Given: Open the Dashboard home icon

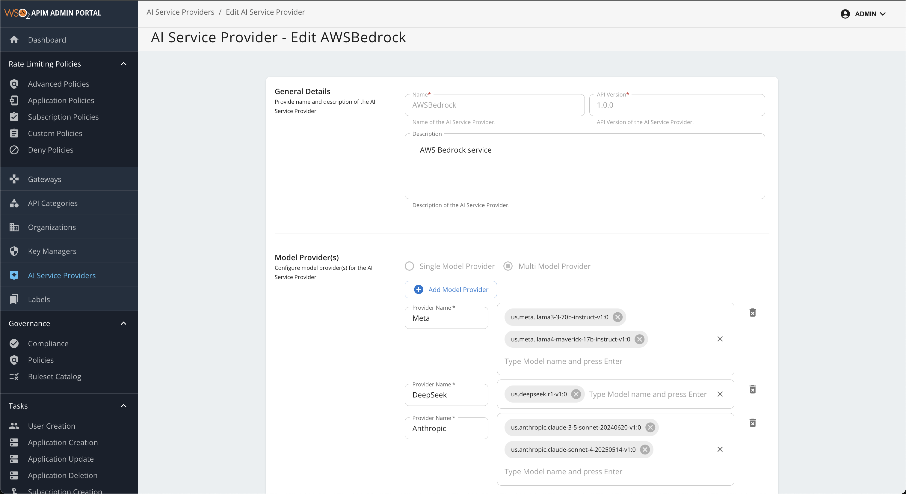Looking at the screenshot, I should click(14, 40).
